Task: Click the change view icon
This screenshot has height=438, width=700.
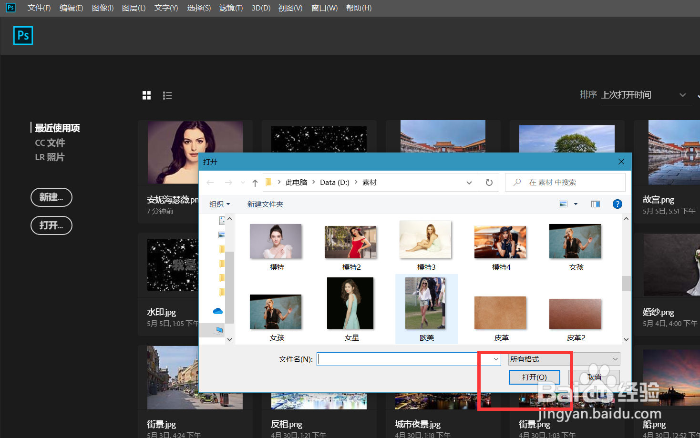Action: pyautogui.click(x=563, y=204)
